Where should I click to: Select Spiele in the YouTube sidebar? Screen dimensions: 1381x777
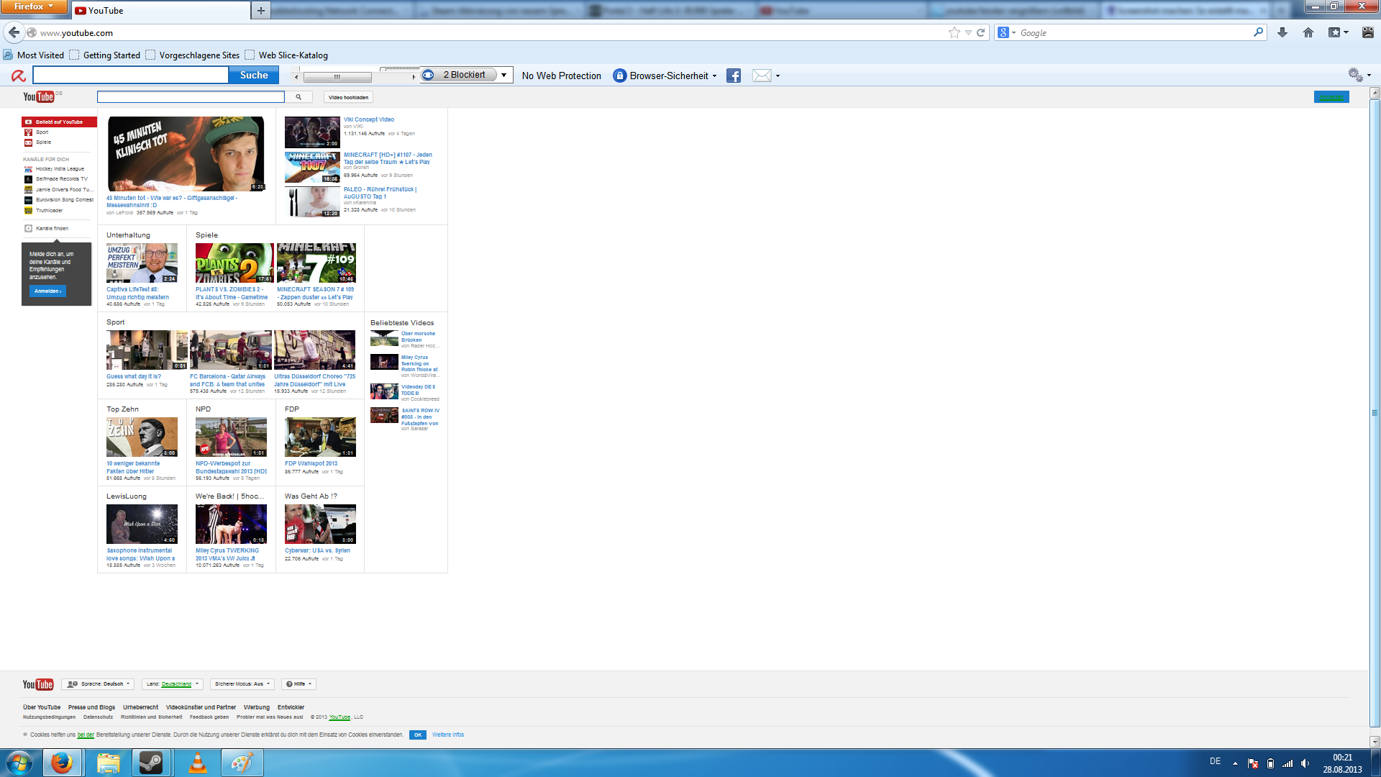pos(43,142)
